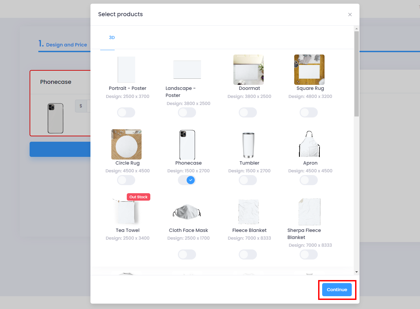The image size is (420, 309).
Task: Click the 'Apron' product name
Action: pyautogui.click(x=310, y=163)
